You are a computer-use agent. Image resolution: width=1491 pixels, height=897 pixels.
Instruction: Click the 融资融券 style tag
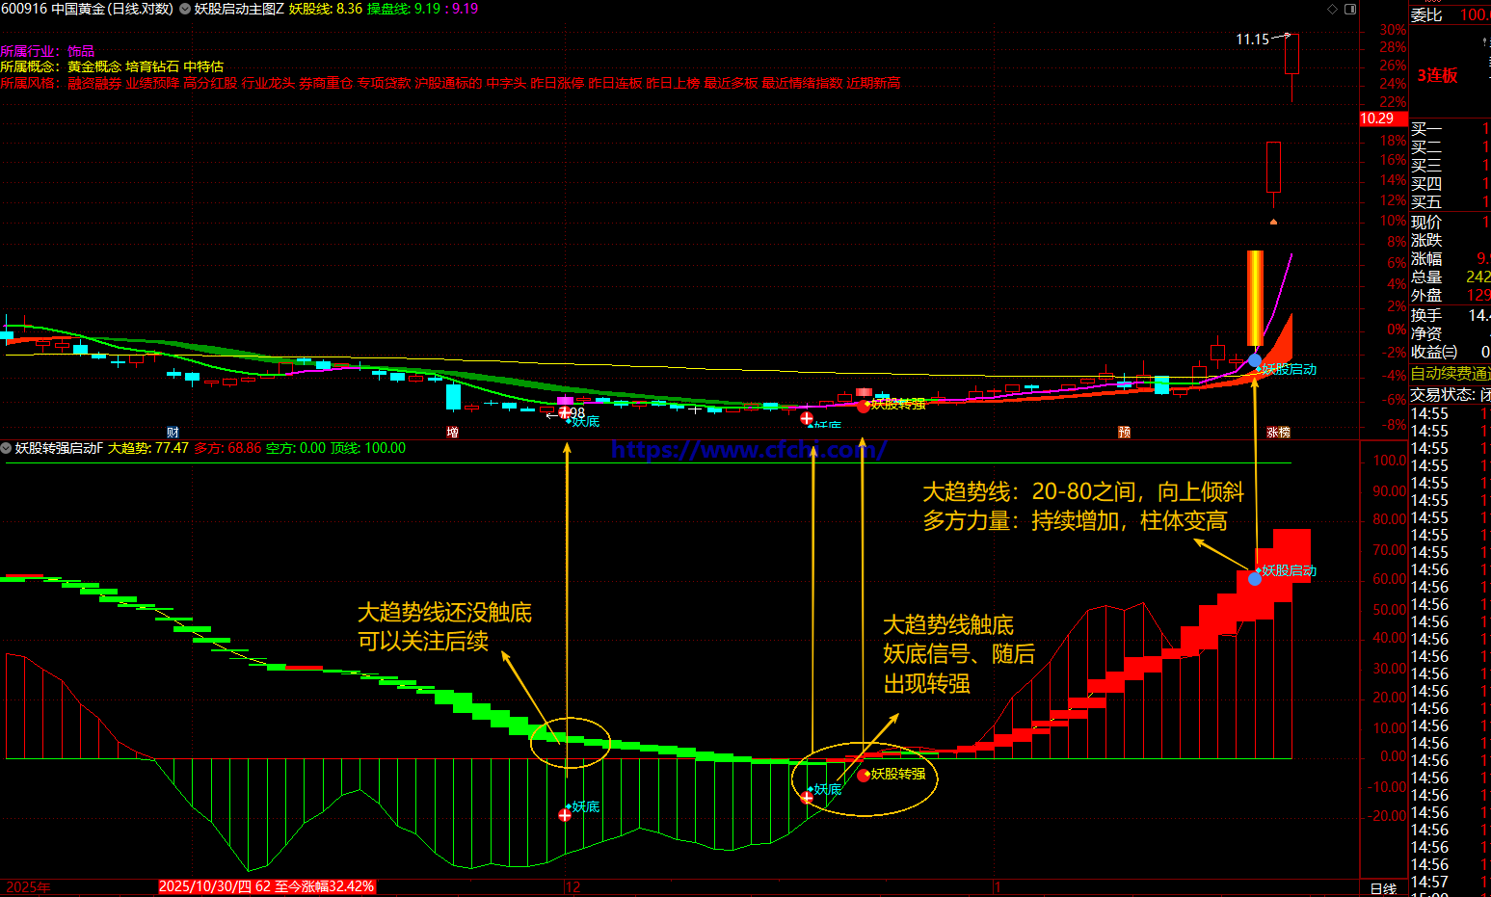[x=94, y=83]
